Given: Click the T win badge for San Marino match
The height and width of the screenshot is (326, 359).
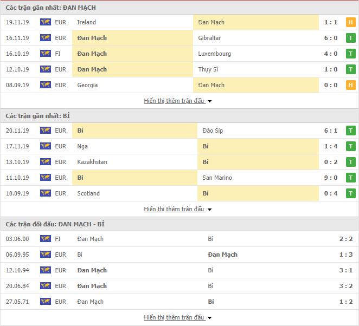Looking at the screenshot, I should tap(350, 178).
